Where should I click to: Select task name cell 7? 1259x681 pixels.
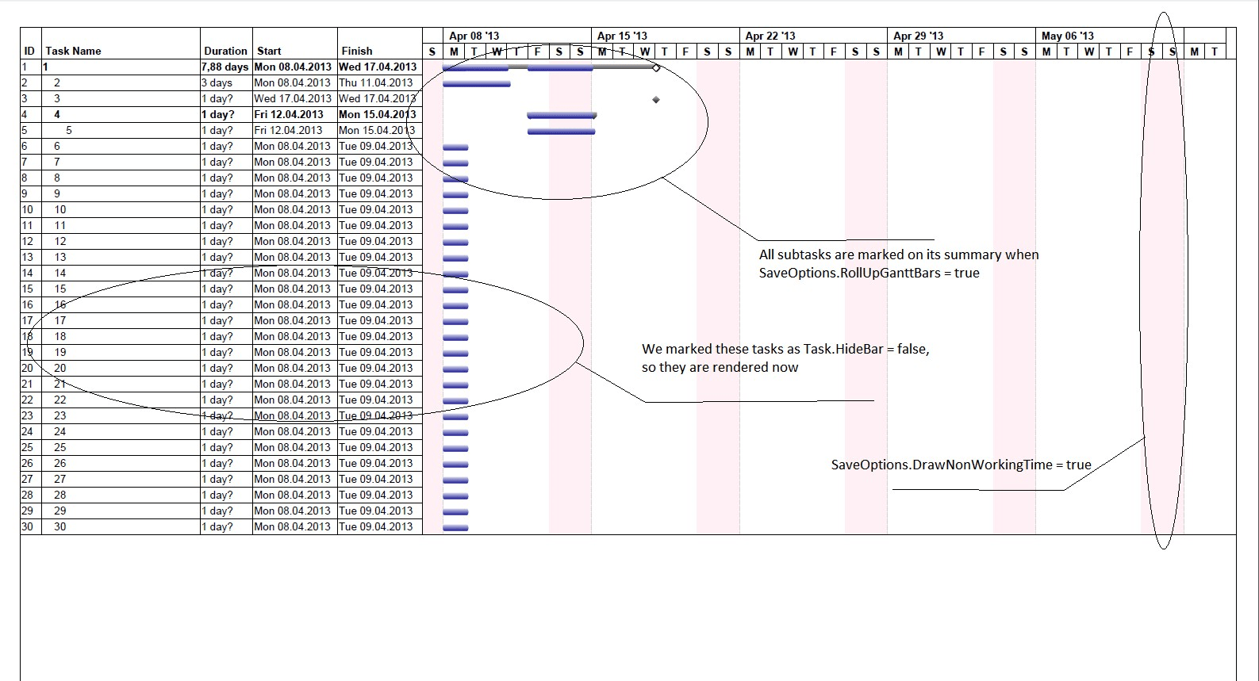pos(121,163)
